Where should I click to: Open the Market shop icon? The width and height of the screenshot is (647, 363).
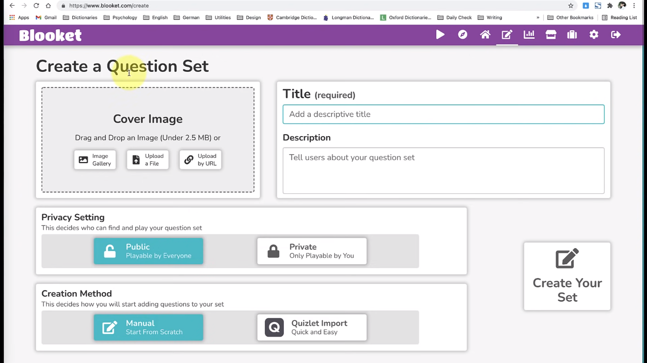pos(551,35)
